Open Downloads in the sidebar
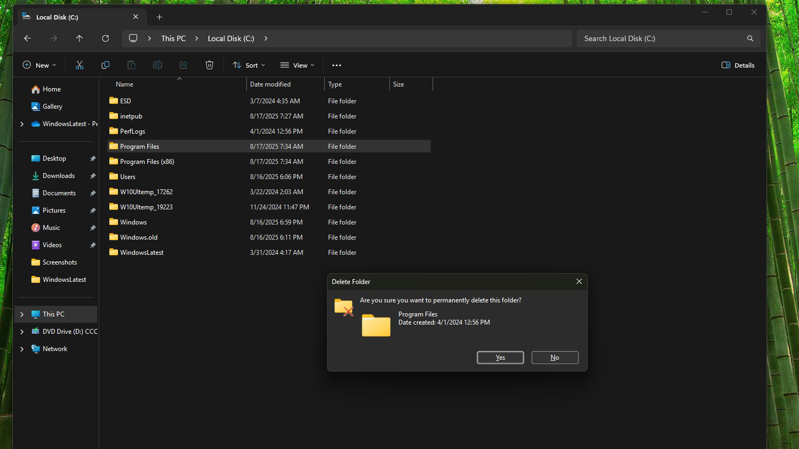The image size is (799, 449). tap(58, 176)
